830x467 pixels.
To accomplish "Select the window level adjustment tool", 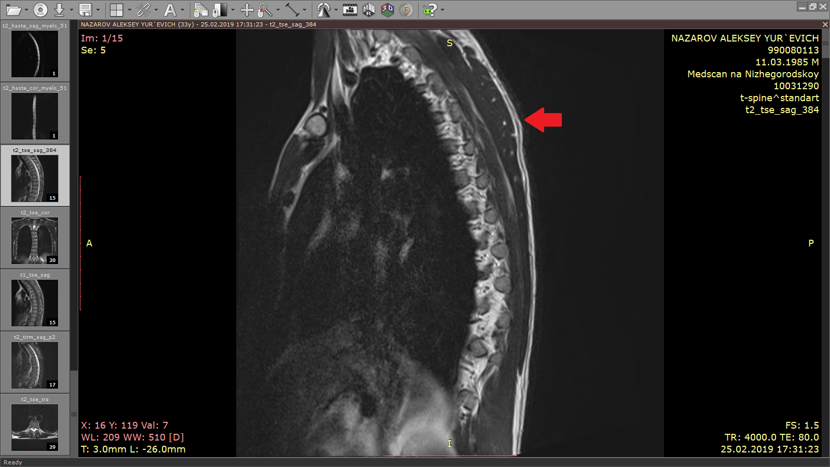I will (x=220, y=9).
